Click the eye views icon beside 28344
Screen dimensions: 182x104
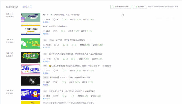coord(44,45)
